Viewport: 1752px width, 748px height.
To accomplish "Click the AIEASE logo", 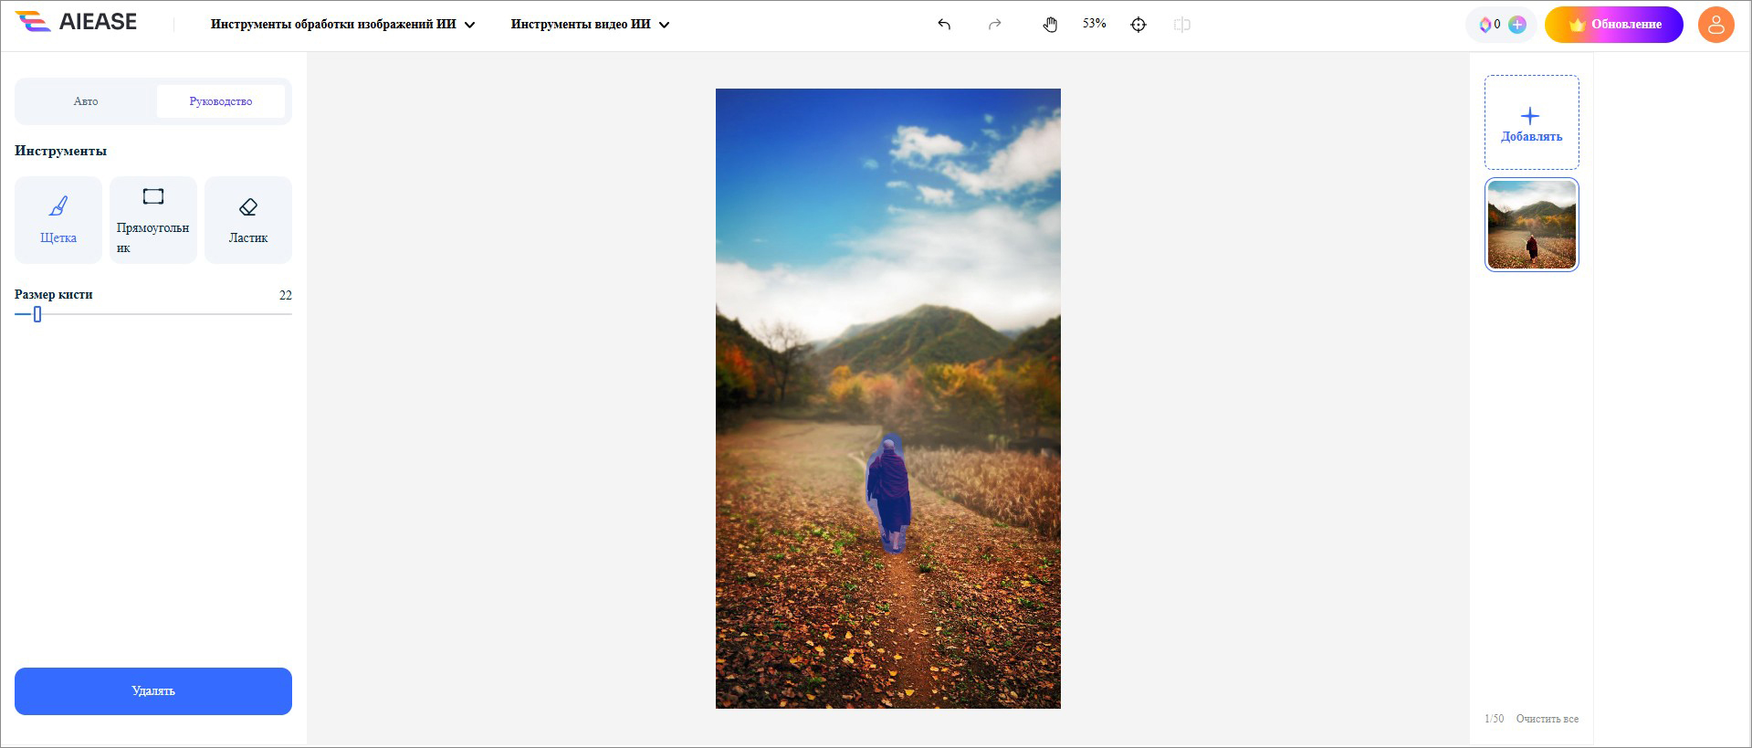I will 76,22.
